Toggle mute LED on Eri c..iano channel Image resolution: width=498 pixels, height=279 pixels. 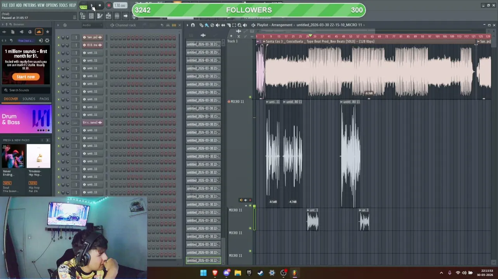pos(59,122)
